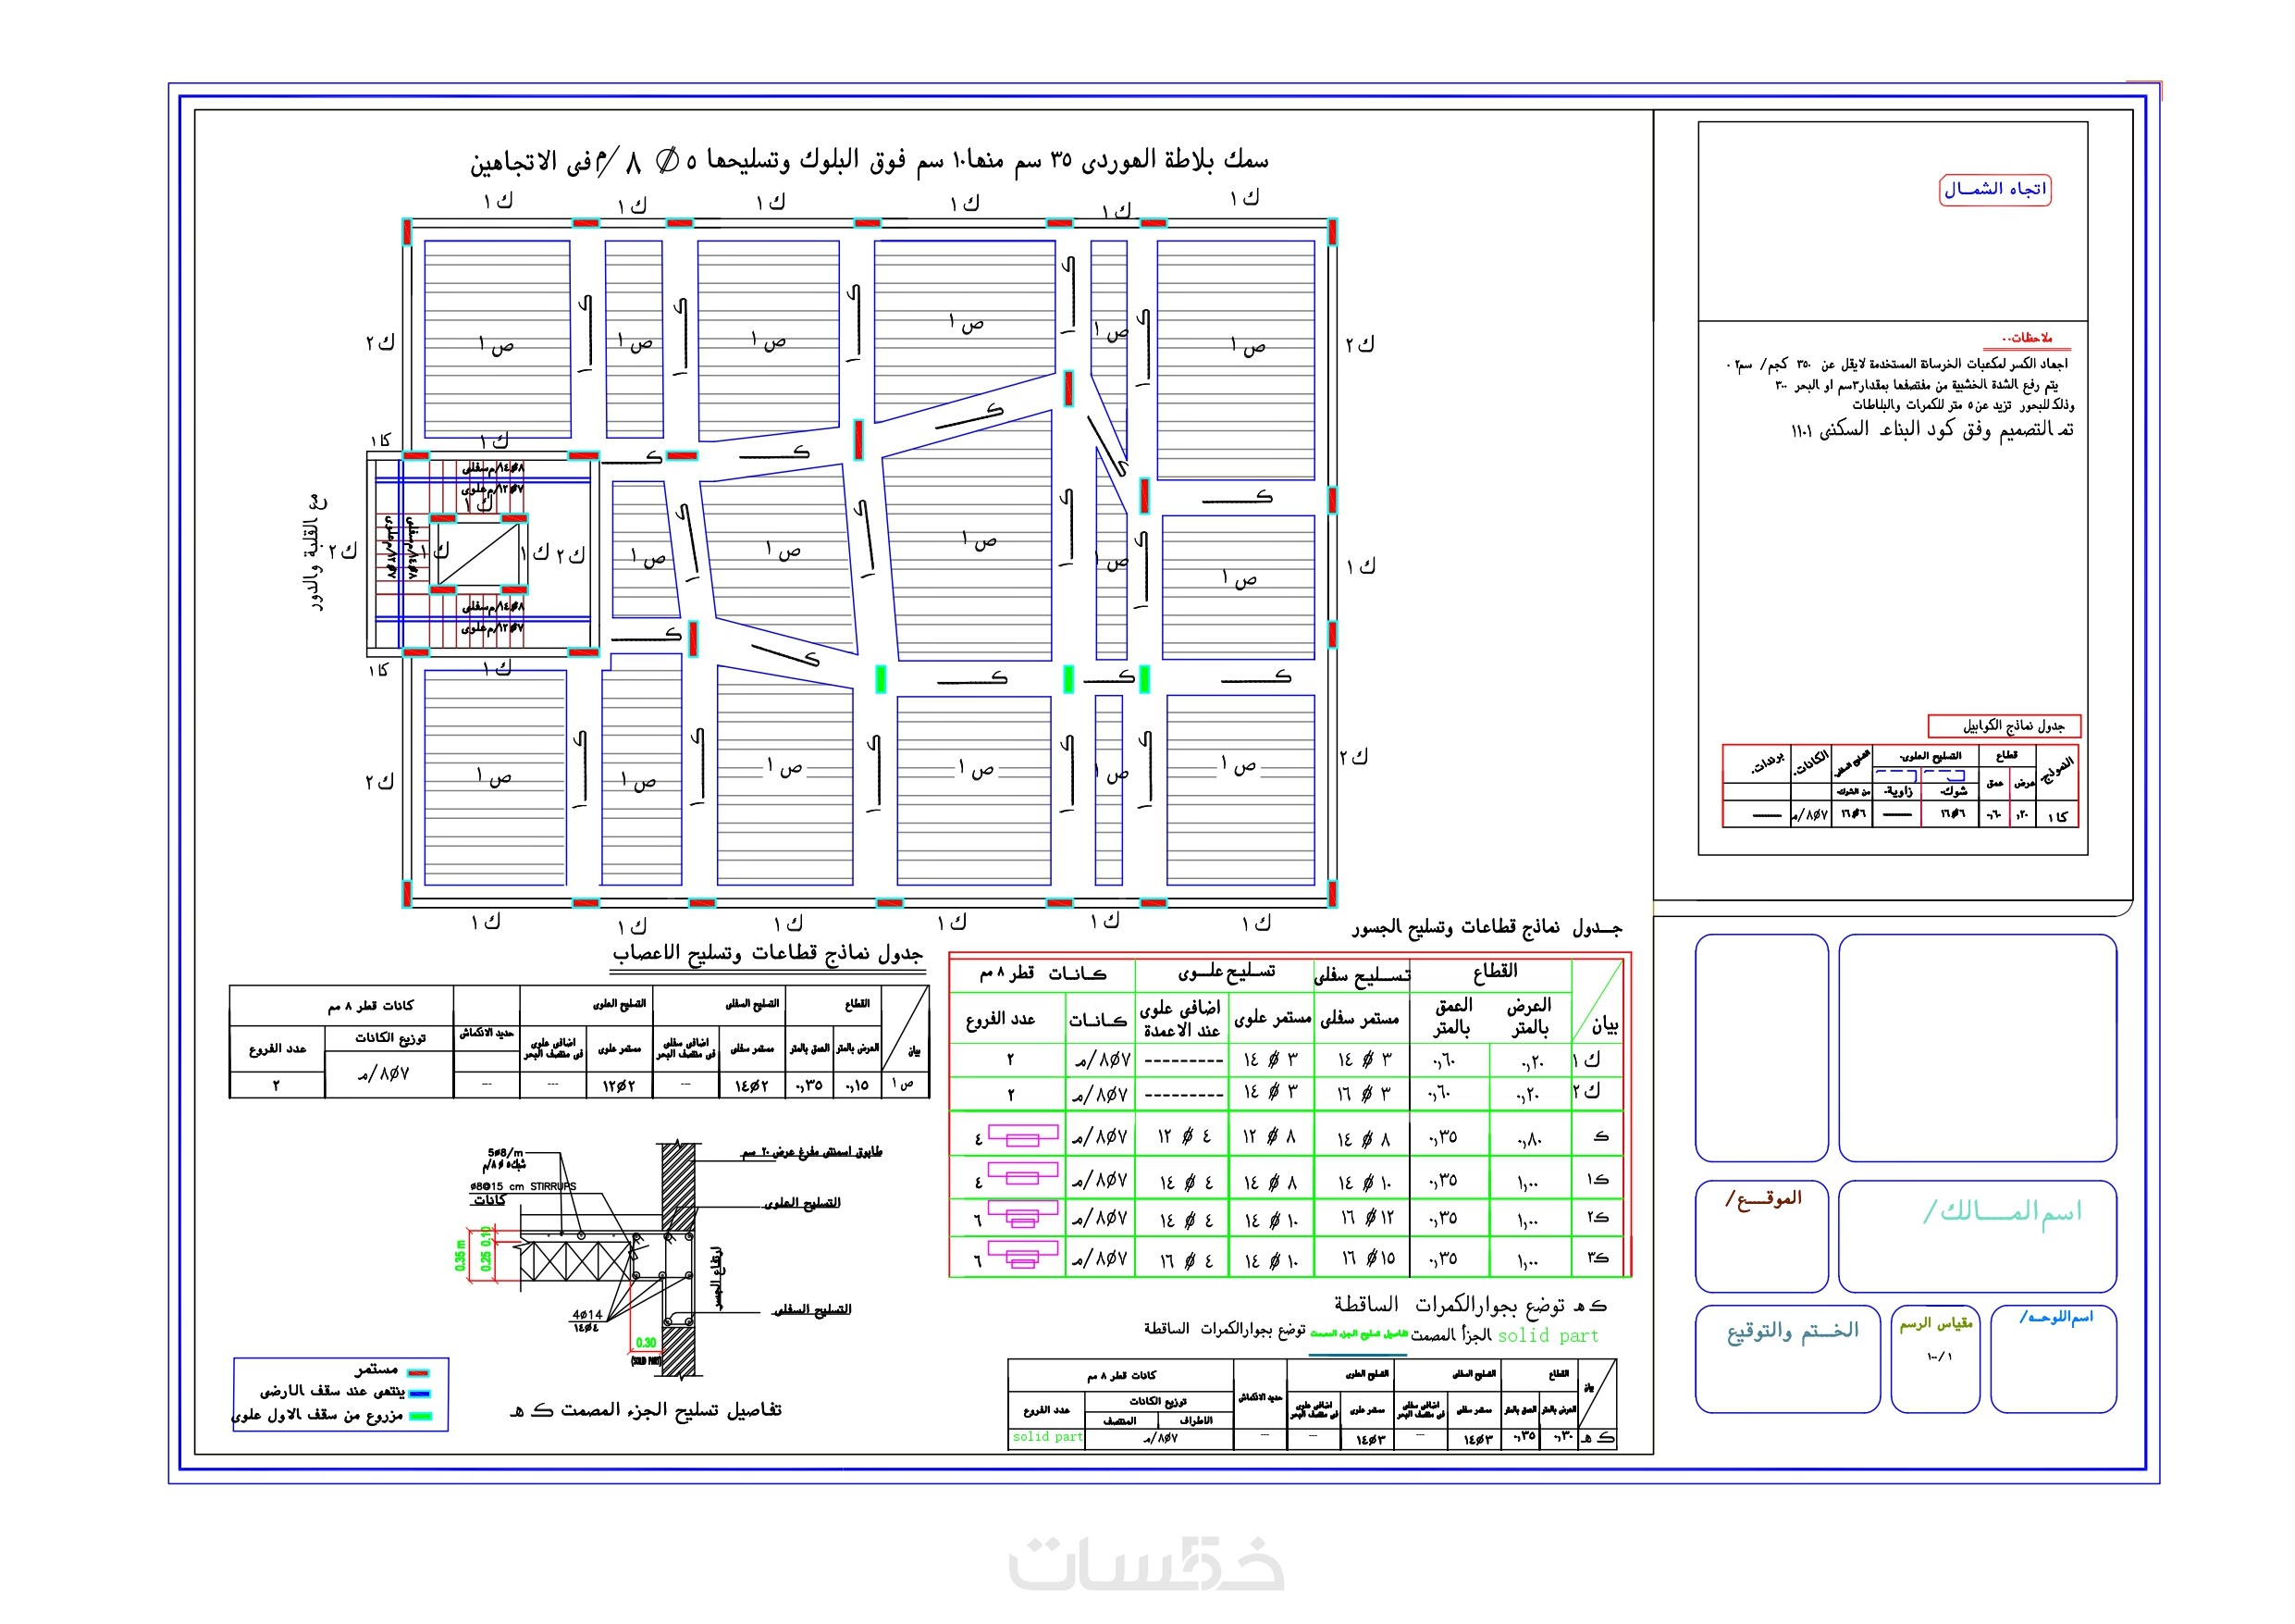Viewport: 2295px width, 1624px height.
Task: Click the green 0.30 solid part dimension
Action: coord(646,1343)
